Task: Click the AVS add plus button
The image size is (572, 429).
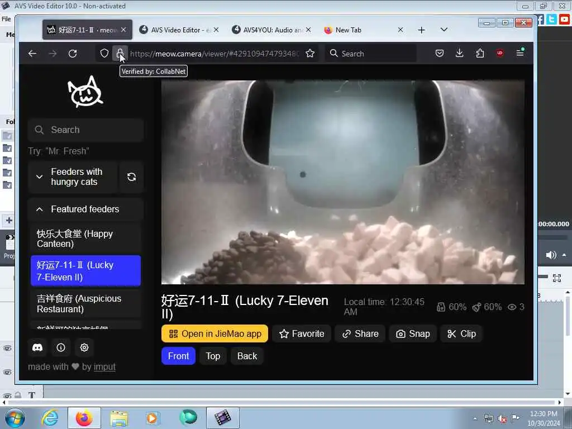Action: (9, 220)
